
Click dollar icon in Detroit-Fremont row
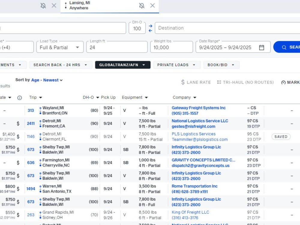tap(18, 124)
